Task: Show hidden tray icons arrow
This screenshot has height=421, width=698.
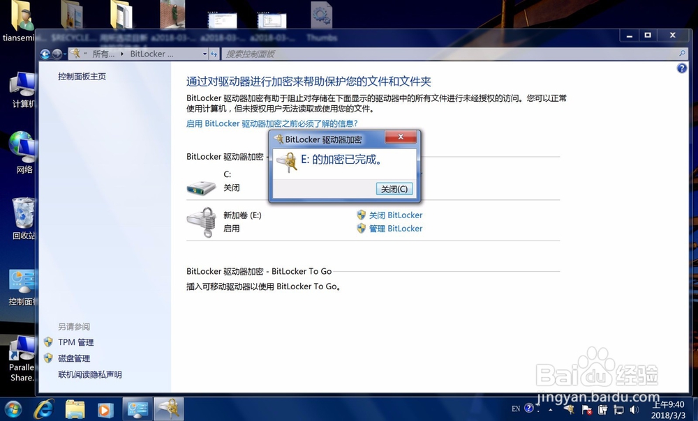Action: coord(550,410)
